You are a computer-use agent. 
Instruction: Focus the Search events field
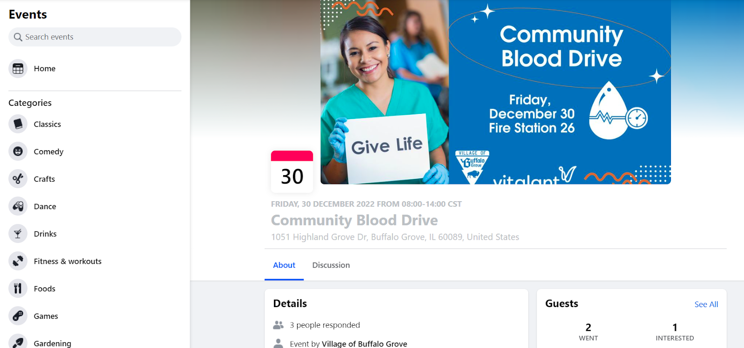pyautogui.click(x=95, y=37)
